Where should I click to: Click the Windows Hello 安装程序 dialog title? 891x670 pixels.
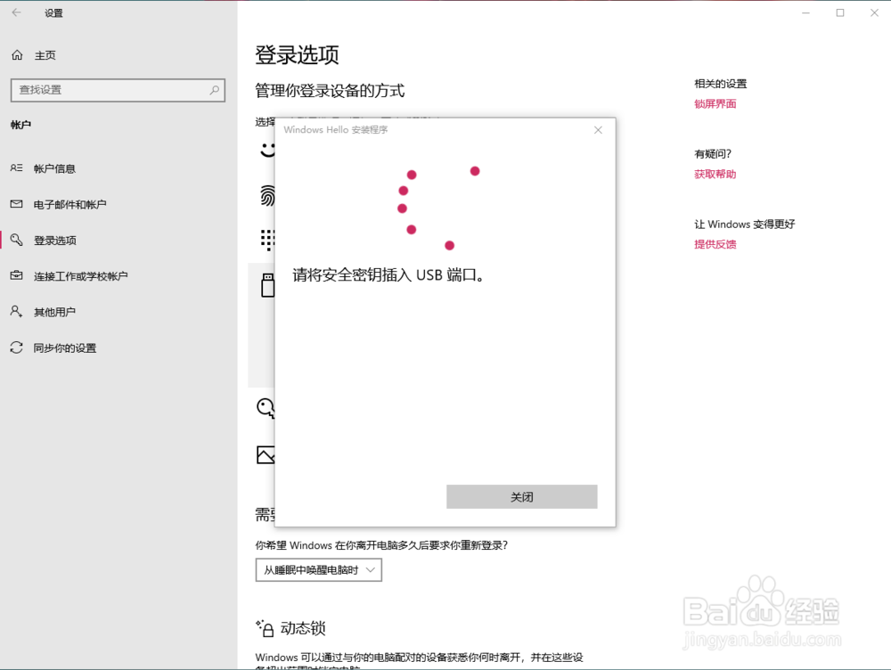(336, 129)
